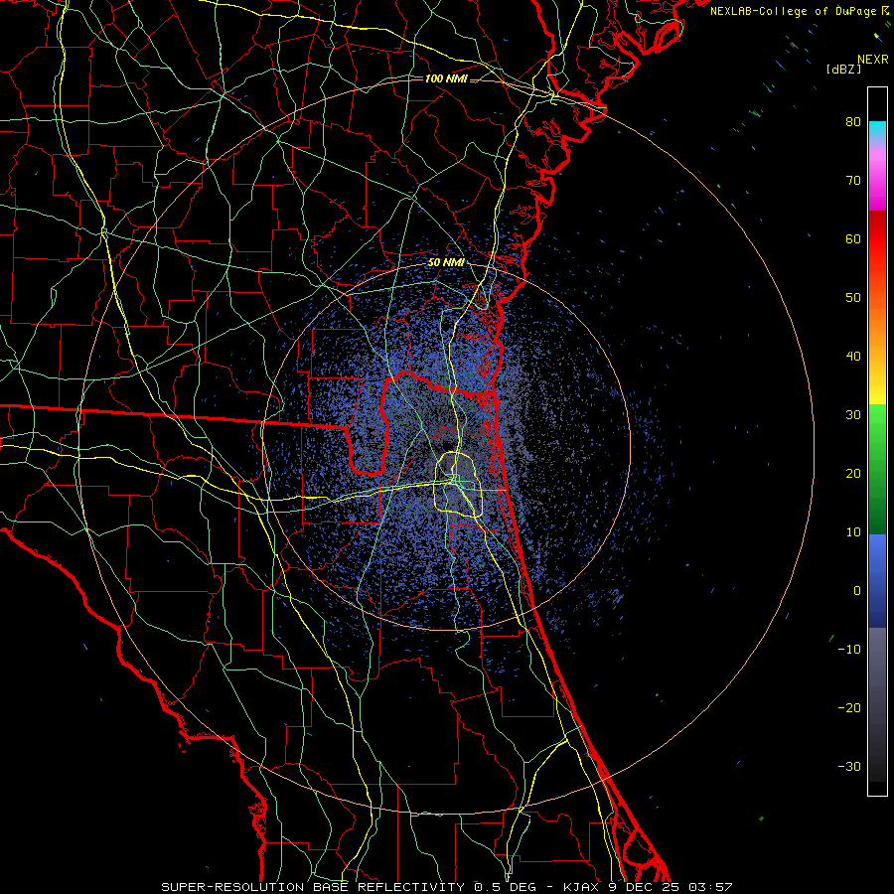Click the green segment of reflectivity color bar
The height and width of the screenshot is (894, 894).
(x=877, y=469)
